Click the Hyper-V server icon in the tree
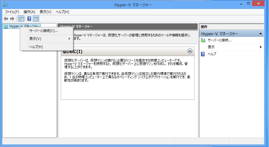This screenshot has width=269, height=147. tap(6, 27)
